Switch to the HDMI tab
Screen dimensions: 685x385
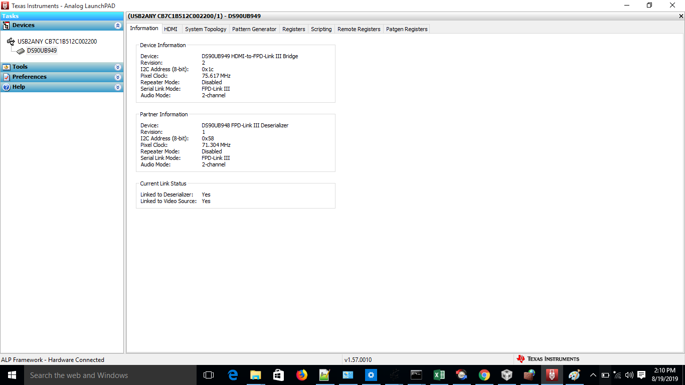170,29
